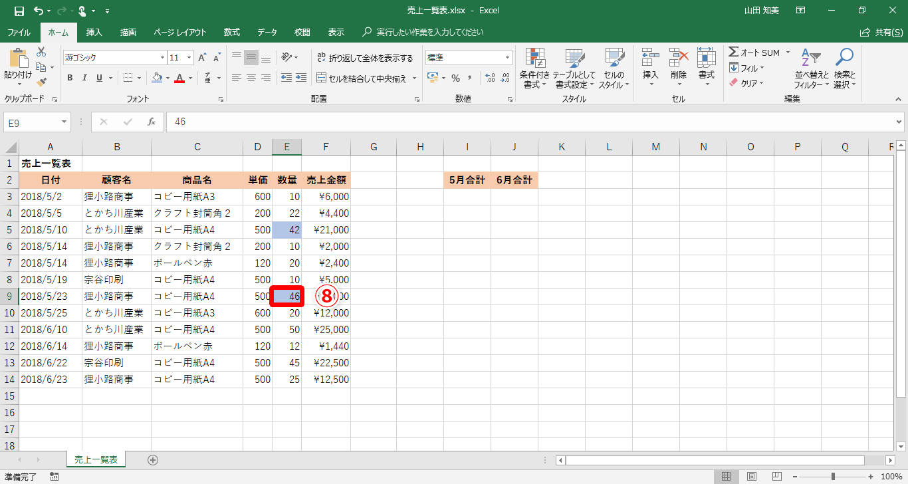
Task: Add a new sheet with the plus button
Action: click(153, 459)
